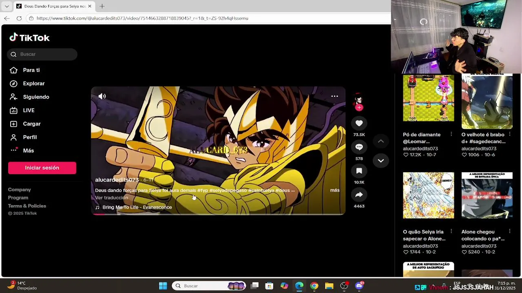Image resolution: width=522 pixels, height=293 pixels.
Task: Click the taskbar Buscar search box
Action: click(209, 286)
